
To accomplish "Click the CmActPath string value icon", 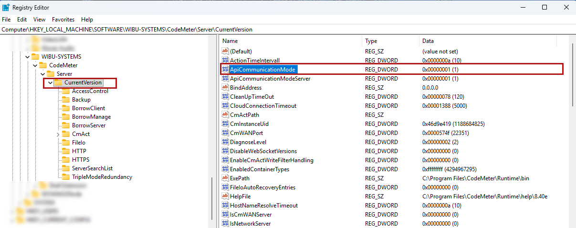I will pyautogui.click(x=225, y=115).
